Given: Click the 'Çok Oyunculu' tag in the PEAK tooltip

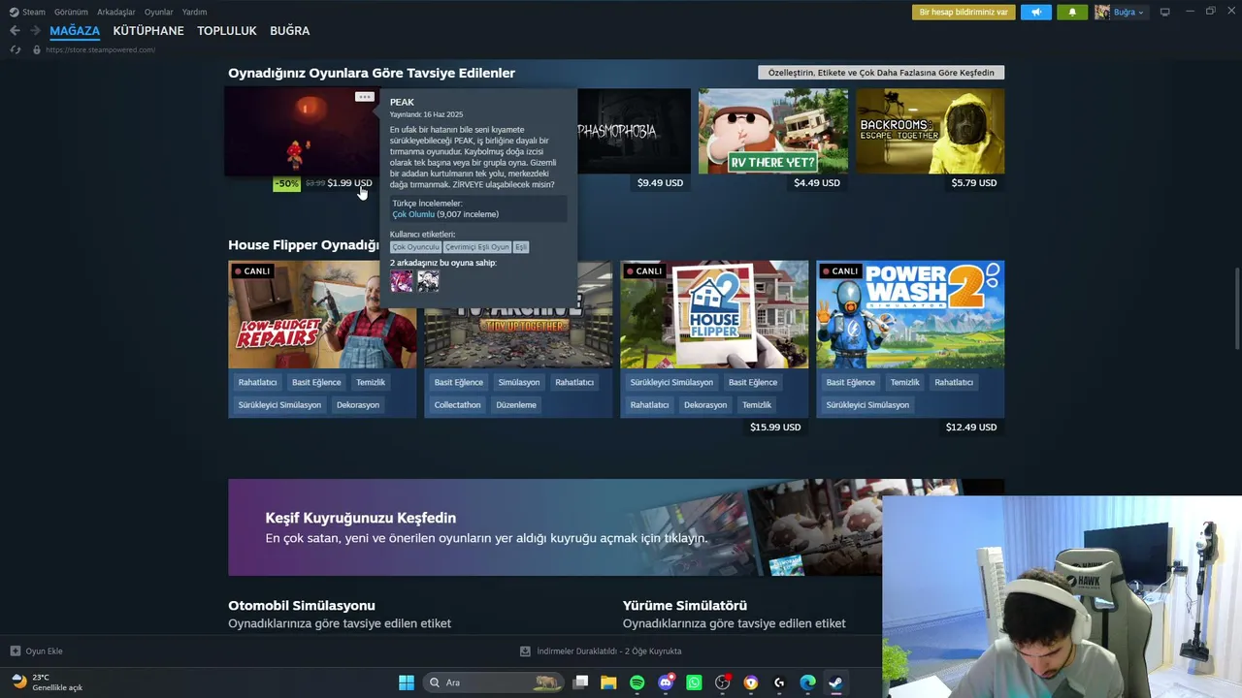Looking at the screenshot, I should pyautogui.click(x=416, y=247).
